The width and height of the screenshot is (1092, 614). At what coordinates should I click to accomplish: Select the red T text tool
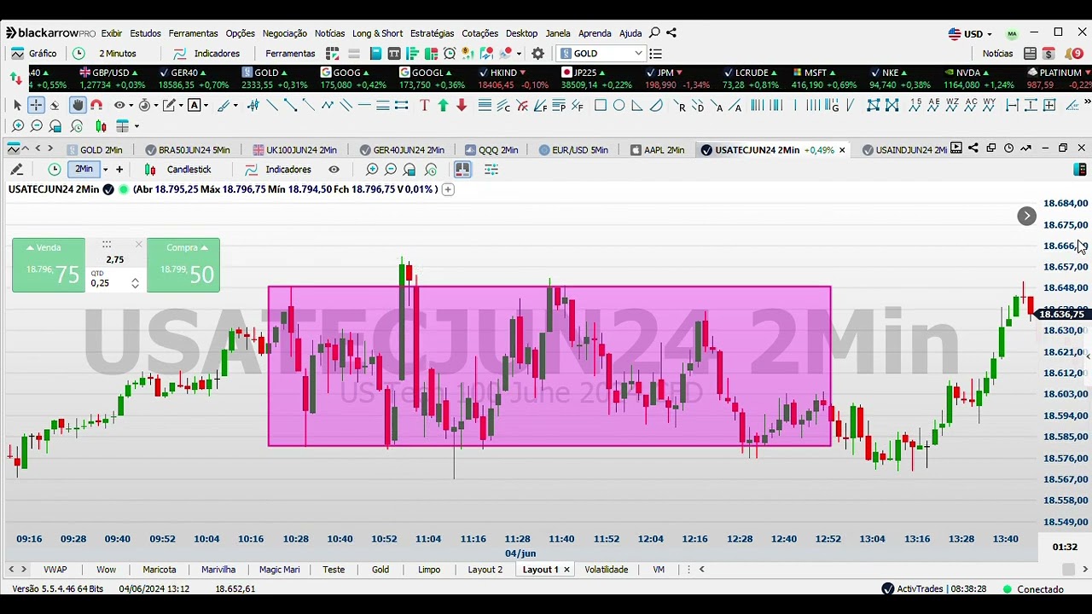pos(424,106)
